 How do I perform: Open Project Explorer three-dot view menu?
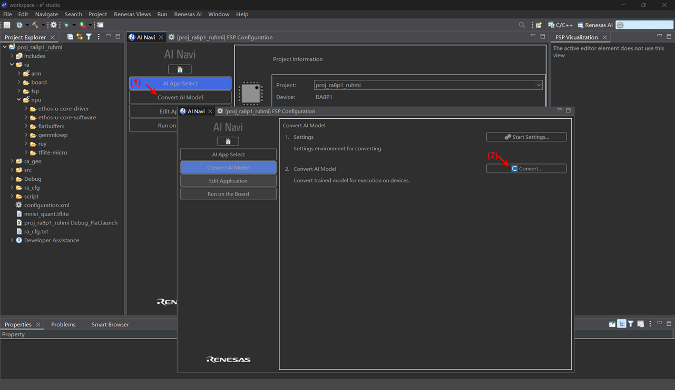[99, 37]
